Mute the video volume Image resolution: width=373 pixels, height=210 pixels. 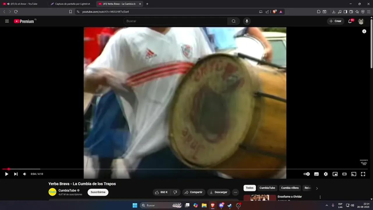[x=24, y=174]
